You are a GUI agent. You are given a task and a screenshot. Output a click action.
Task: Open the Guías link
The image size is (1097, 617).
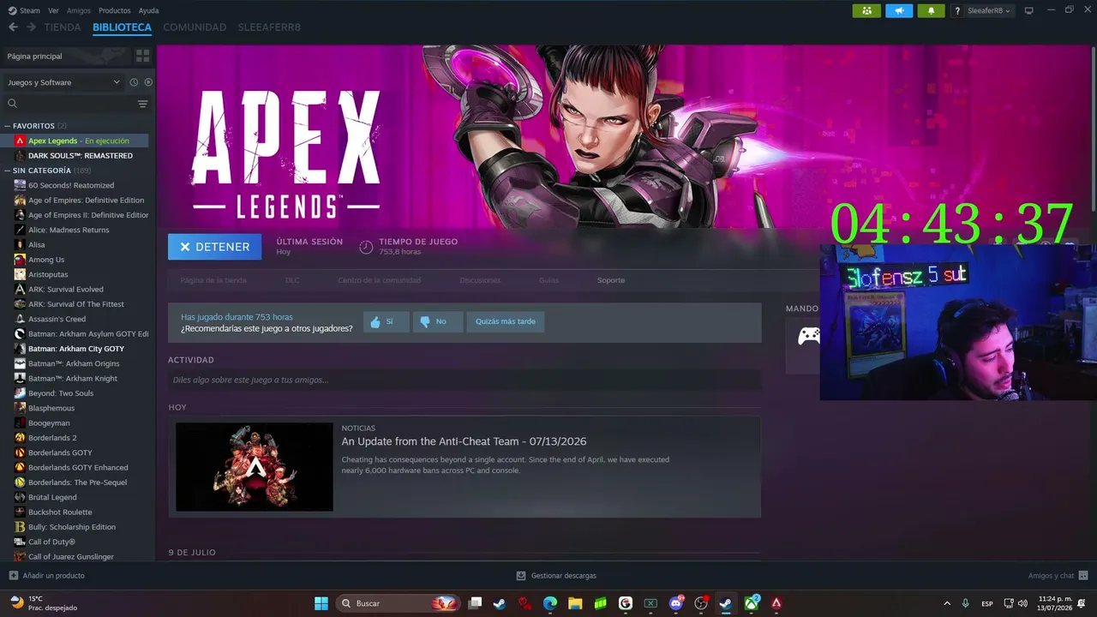click(548, 280)
